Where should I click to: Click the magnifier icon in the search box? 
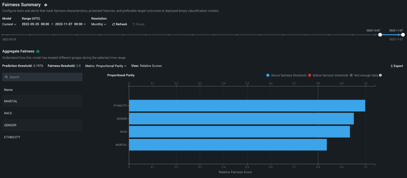(7, 77)
